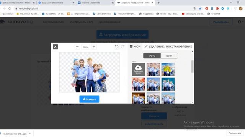Click the 100% zoom level field
The height and width of the screenshot is (137, 245).
click(86, 47)
